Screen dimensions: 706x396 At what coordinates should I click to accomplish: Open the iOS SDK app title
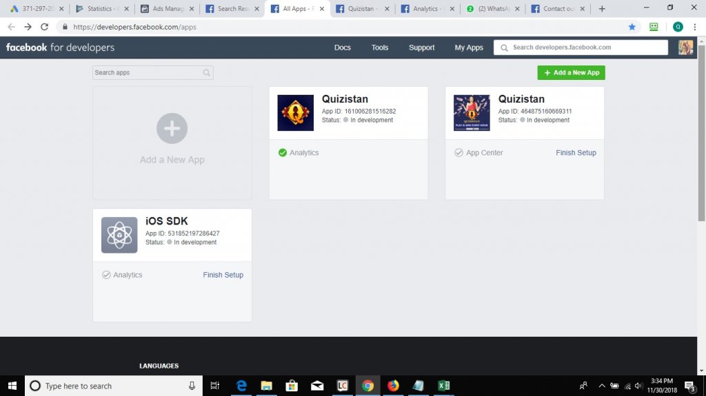coord(167,221)
